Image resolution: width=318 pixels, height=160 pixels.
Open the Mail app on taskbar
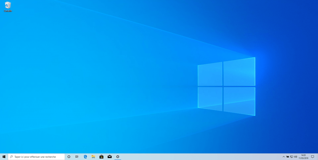pyautogui.click(x=110, y=157)
